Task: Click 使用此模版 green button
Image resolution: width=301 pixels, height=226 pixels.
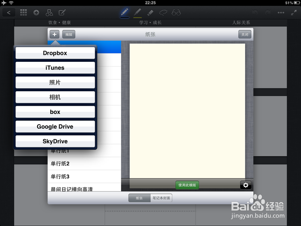Action: 187,185
